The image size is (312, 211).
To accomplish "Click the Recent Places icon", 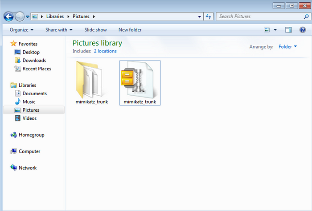I will (17, 69).
